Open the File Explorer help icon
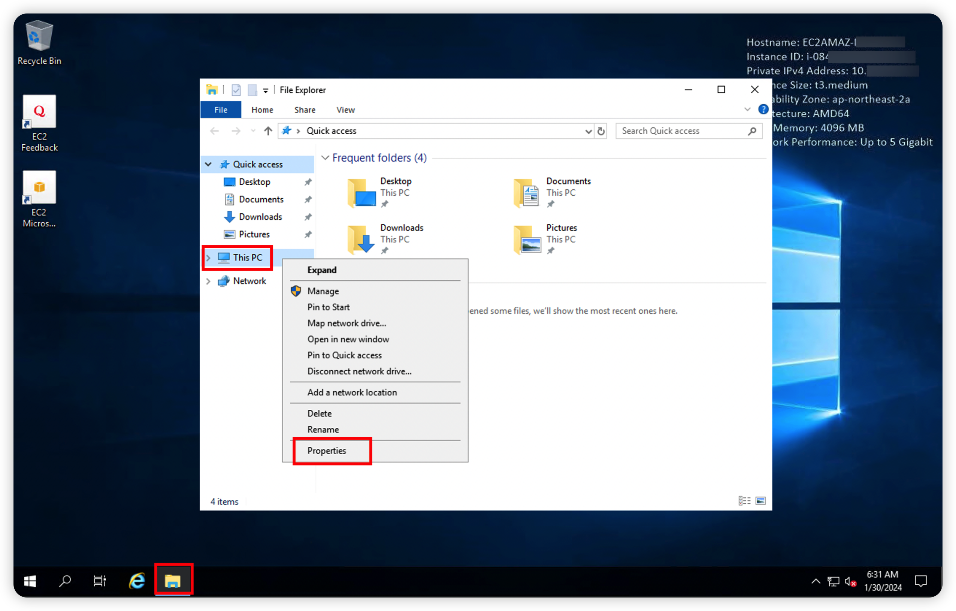The width and height of the screenshot is (956, 611). coord(763,110)
